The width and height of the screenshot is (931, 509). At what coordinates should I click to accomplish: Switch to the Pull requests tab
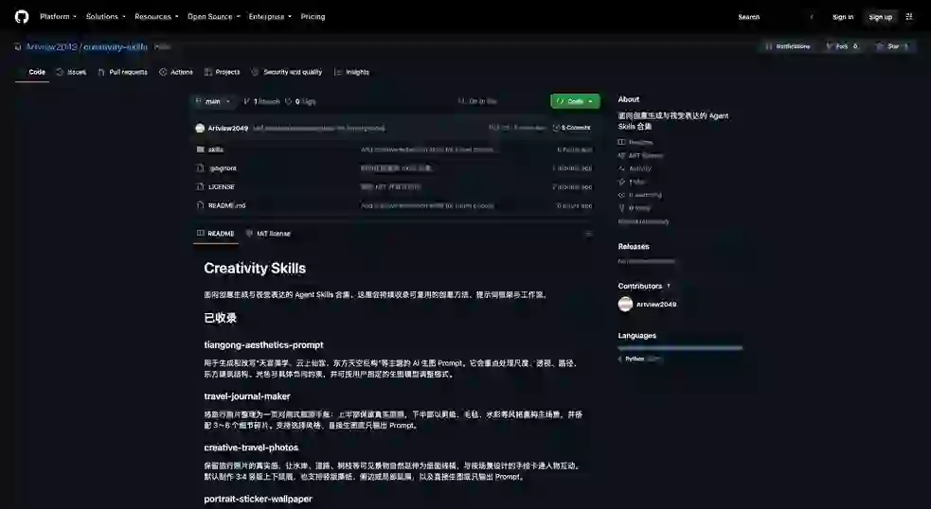point(123,72)
